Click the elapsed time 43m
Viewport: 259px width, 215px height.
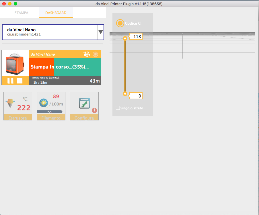[95, 81]
